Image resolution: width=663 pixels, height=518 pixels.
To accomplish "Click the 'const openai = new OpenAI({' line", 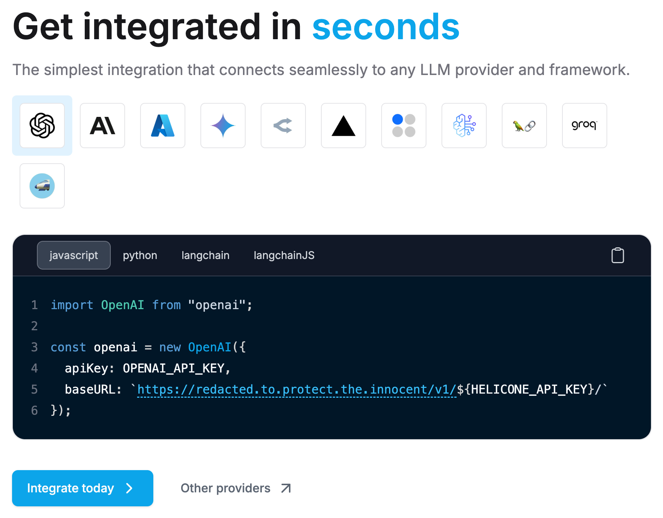I will coord(148,347).
